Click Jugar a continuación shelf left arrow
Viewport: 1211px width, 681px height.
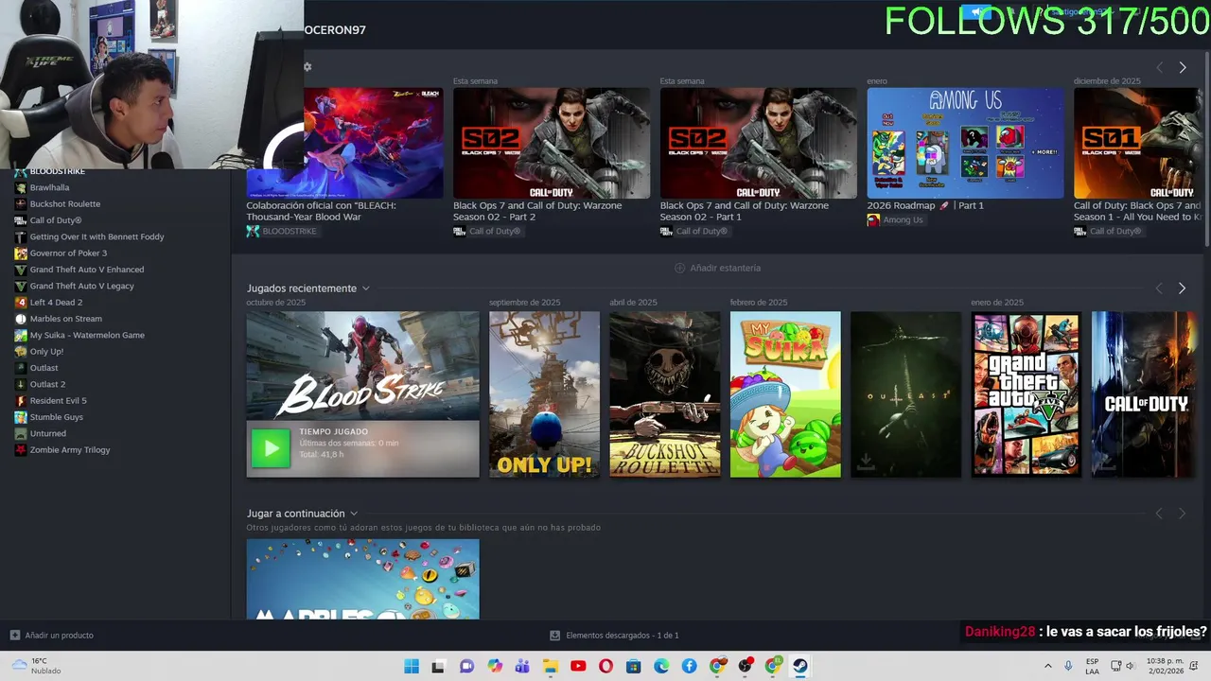[1159, 514]
